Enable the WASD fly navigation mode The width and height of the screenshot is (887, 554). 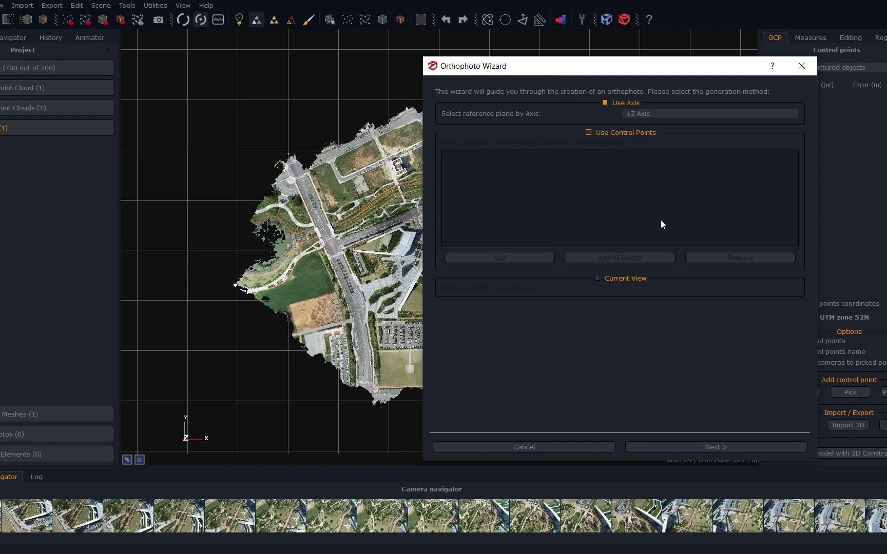218,19
